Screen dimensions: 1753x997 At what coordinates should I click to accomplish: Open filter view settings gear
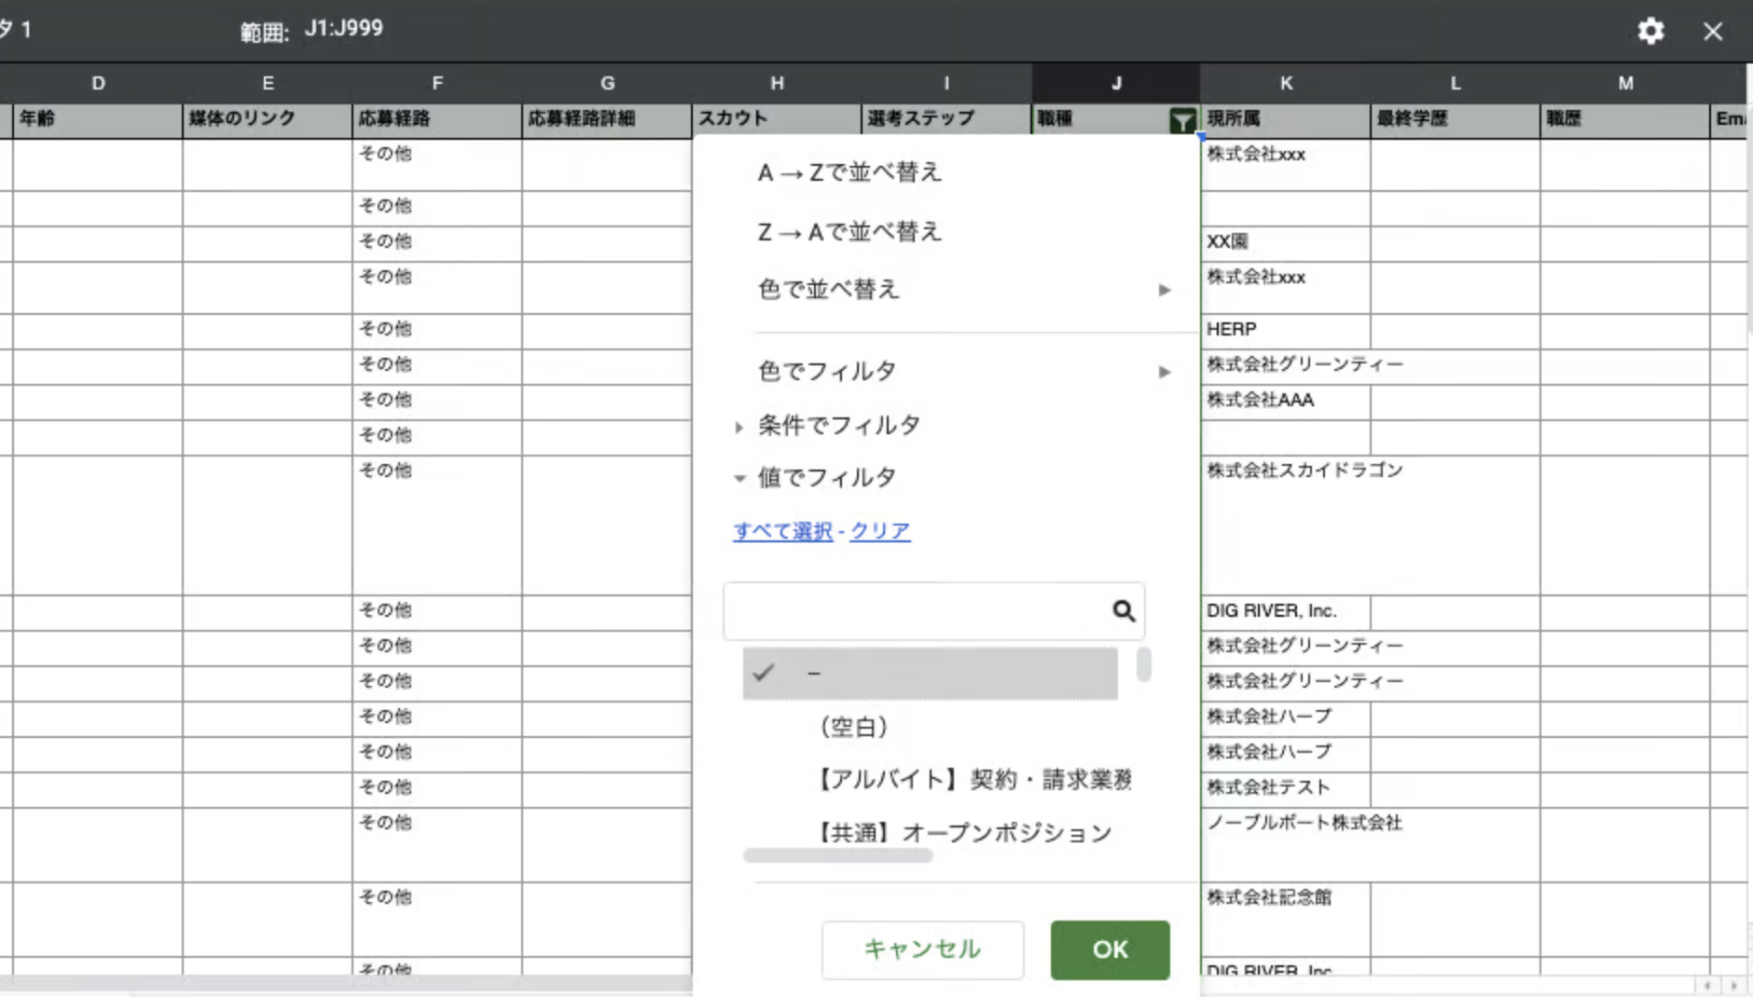click(x=1650, y=31)
